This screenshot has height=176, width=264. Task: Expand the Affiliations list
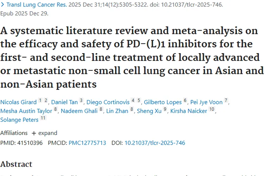(44, 133)
